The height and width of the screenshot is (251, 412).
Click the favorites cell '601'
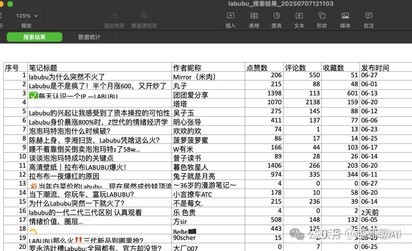point(340,94)
